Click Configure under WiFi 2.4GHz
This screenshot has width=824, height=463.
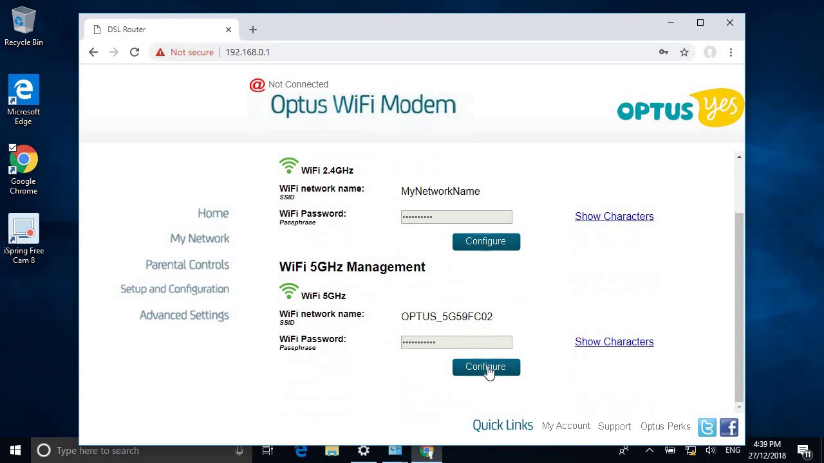(486, 242)
